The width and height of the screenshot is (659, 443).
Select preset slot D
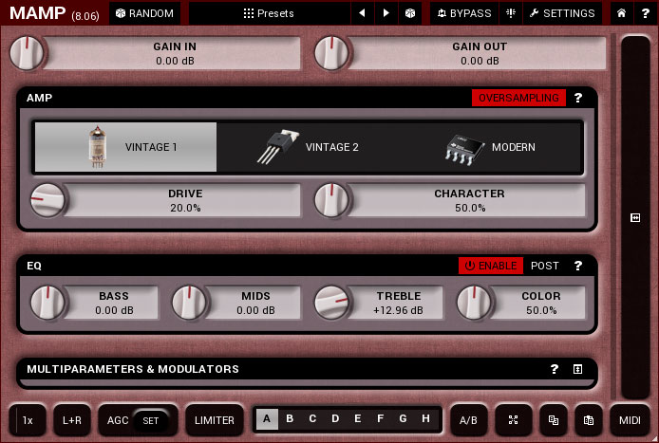335,419
